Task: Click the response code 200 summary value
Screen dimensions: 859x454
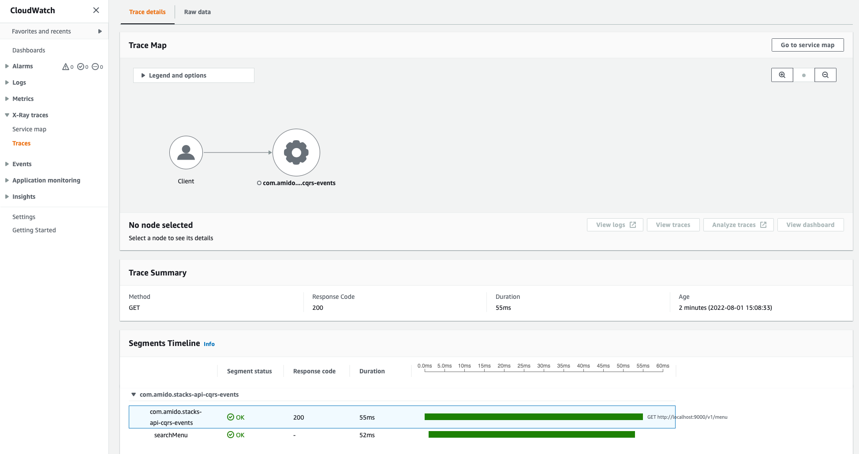Action: 317,308
